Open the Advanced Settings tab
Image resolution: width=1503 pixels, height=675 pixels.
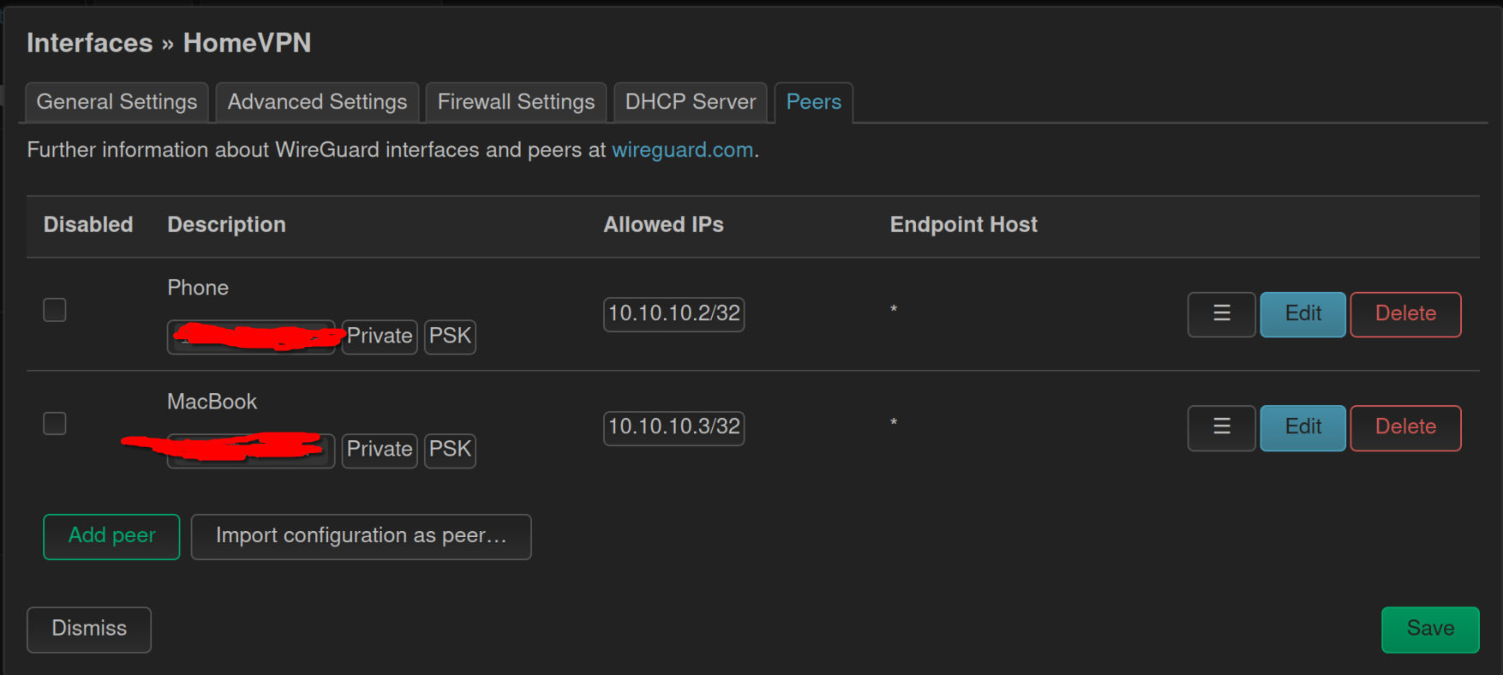[x=317, y=102]
